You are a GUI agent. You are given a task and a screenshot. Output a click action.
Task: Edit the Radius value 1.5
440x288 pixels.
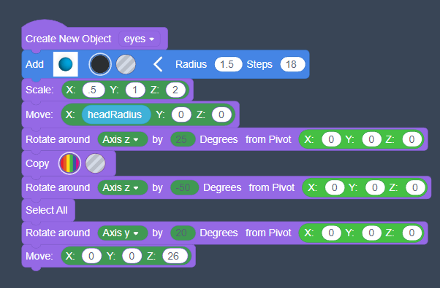tap(228, 64)
